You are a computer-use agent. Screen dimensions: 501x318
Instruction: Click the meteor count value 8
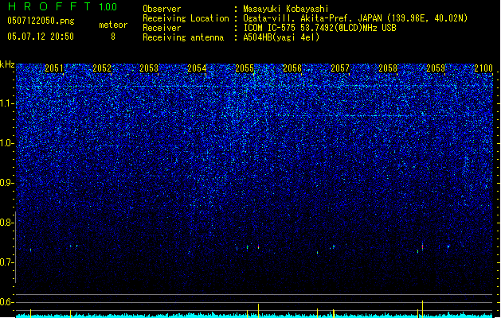coord(113,37)
